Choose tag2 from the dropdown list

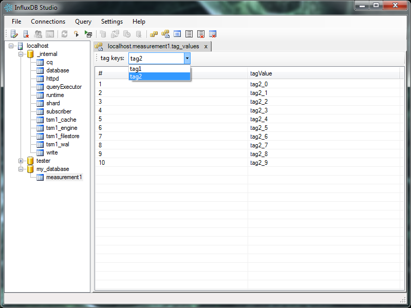pos(159,76)
